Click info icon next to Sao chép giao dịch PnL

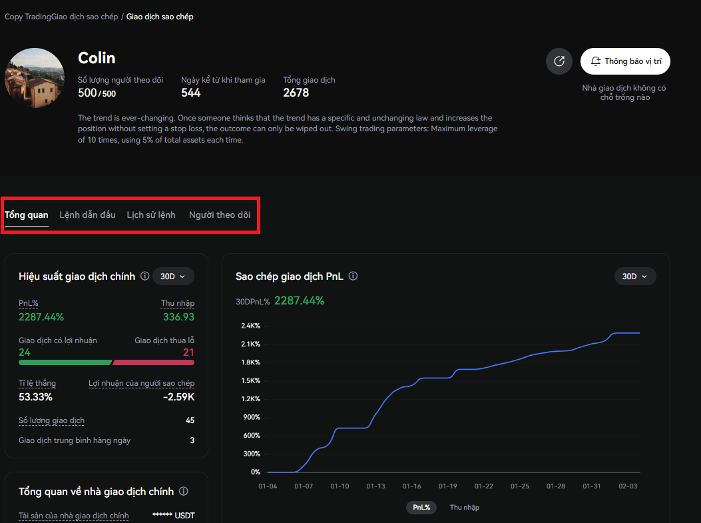353,276
